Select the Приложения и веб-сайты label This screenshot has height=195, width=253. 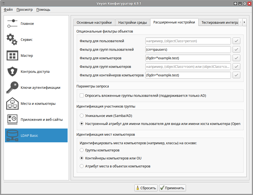coord(42,119)
